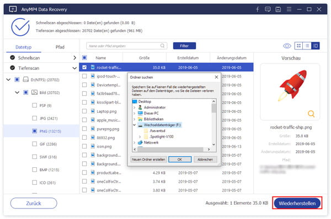The height and width of the screenshot is (219, 331).
Task: Click Neuen Ordner erstellen button
Action: tap(148, 160)
